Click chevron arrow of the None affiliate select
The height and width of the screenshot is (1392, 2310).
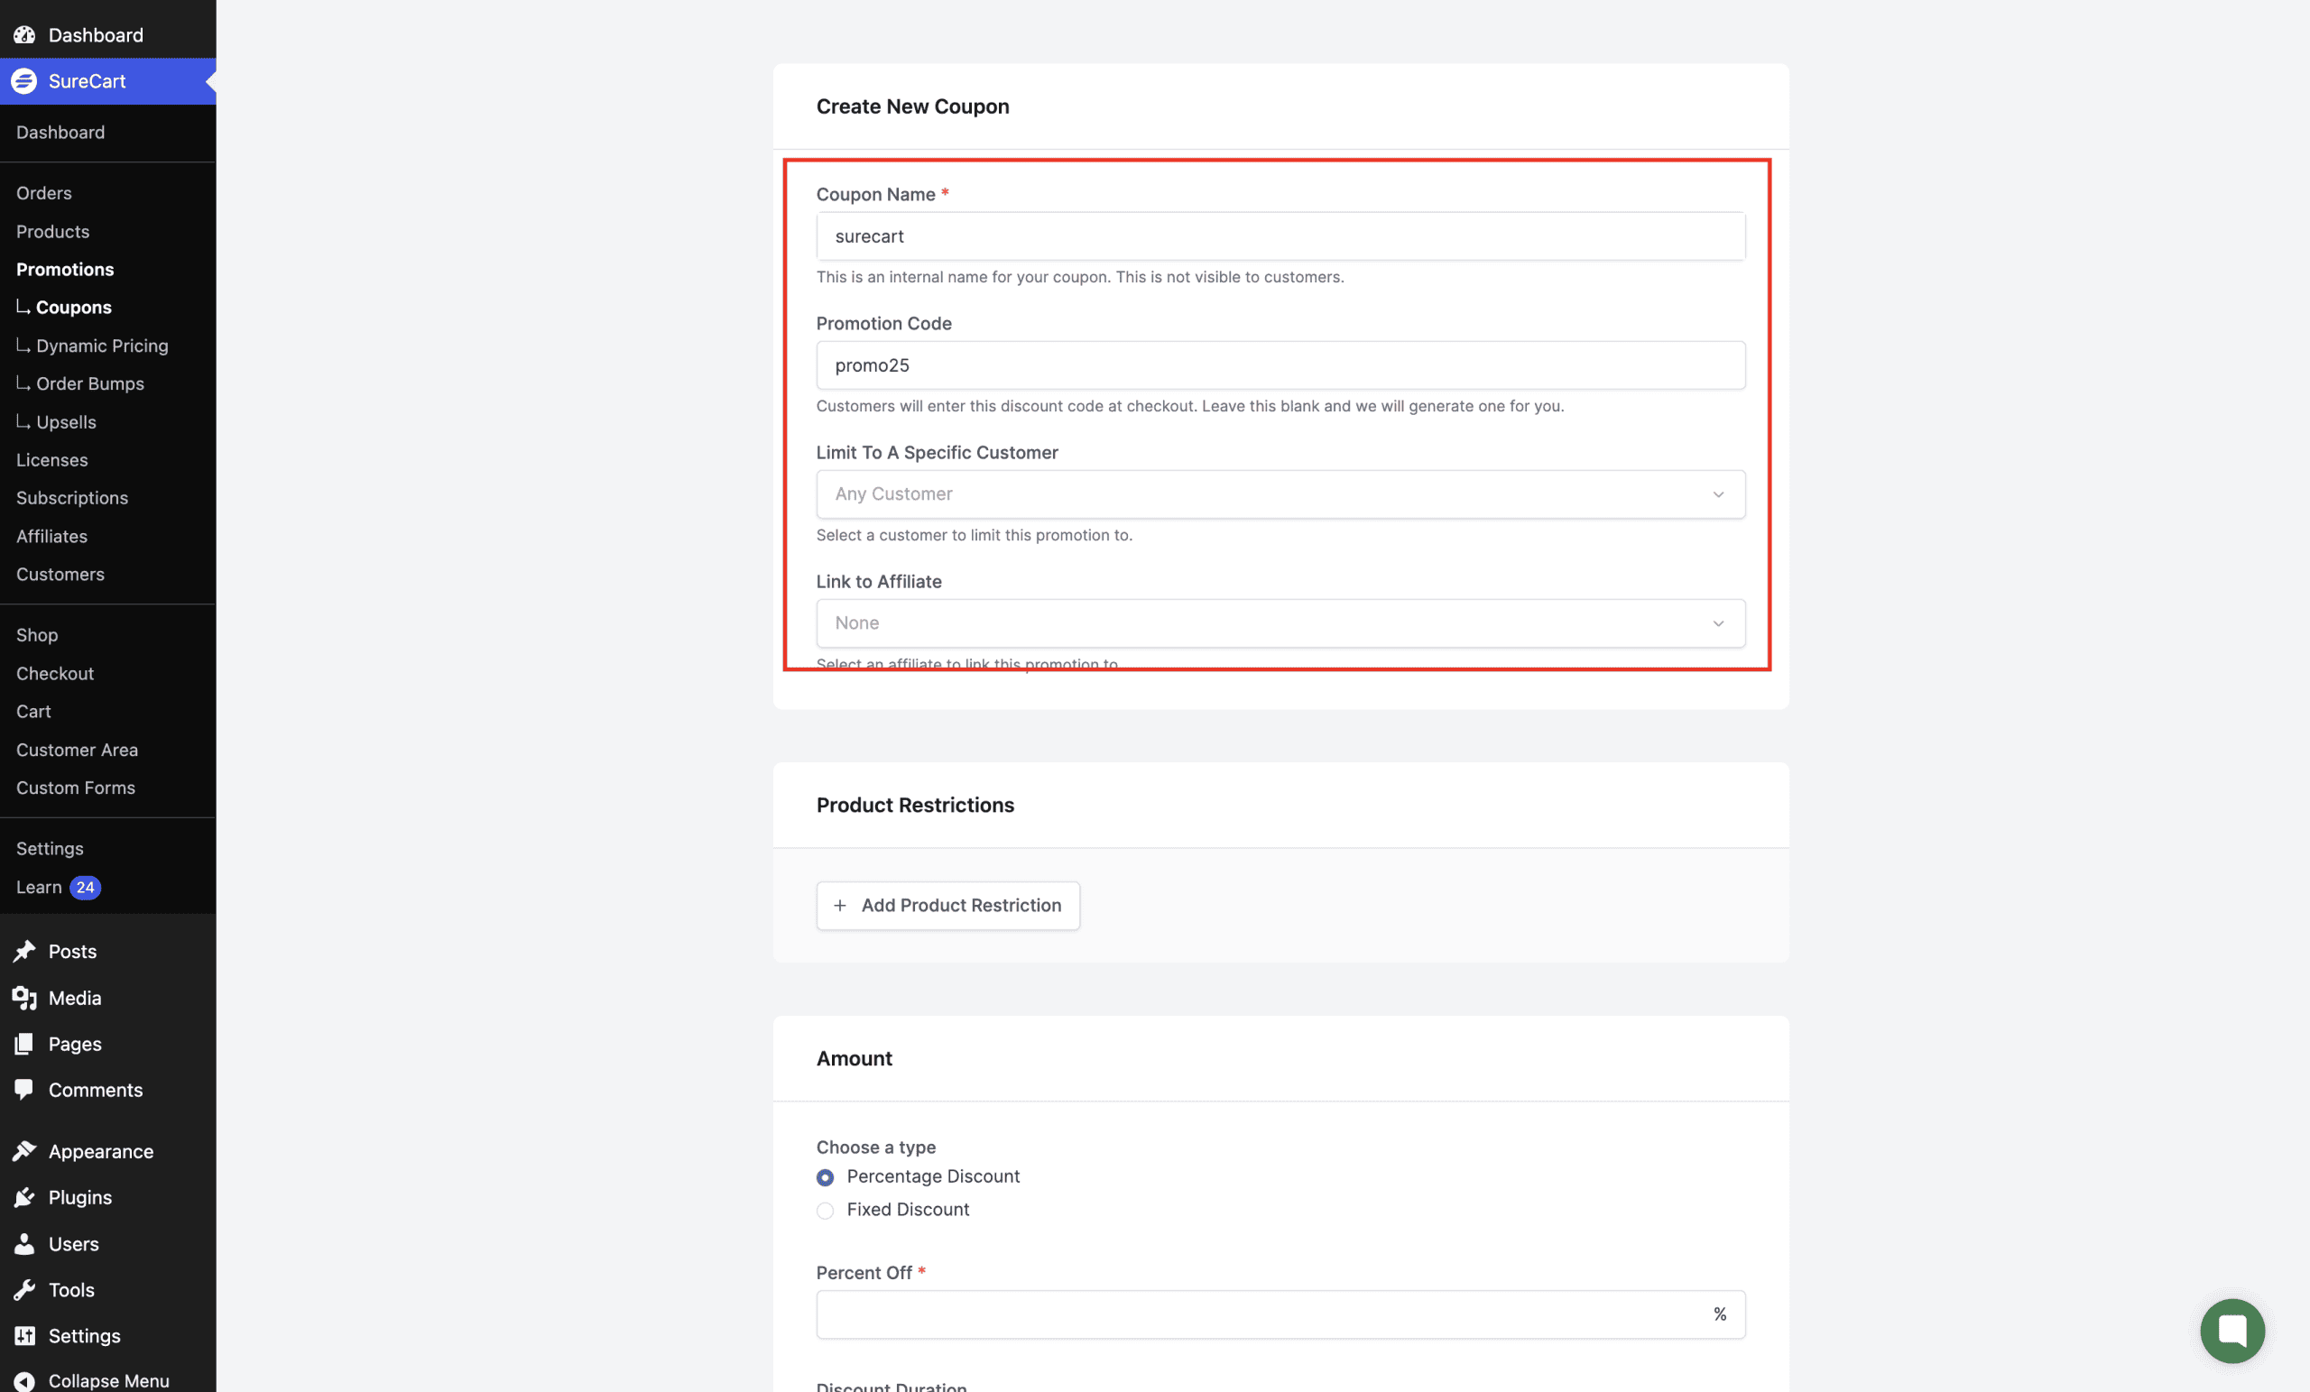(x=1718, y=623)
